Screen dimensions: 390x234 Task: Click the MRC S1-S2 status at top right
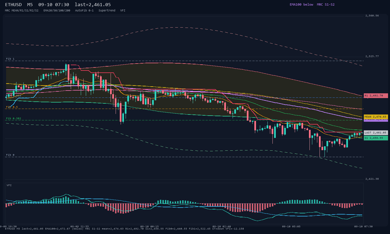click(x=326, y=4)
